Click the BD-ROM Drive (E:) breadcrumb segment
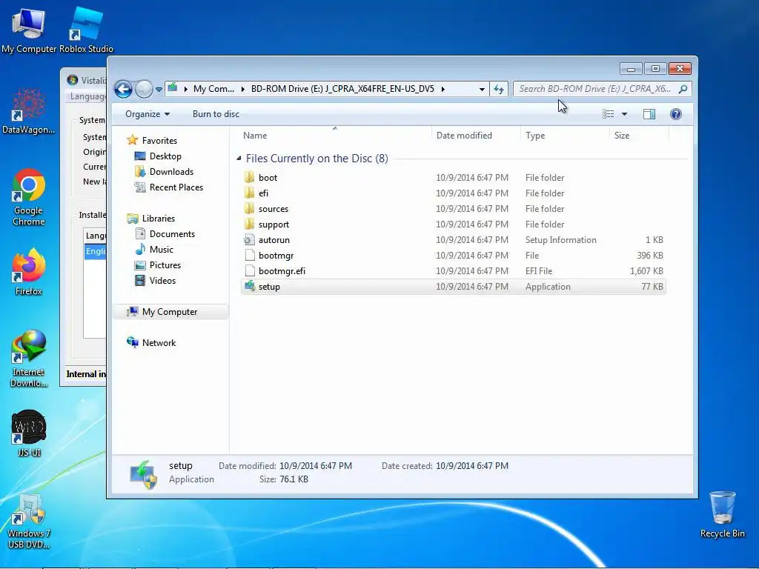This screenshot has height=569, width=759. click(342, 89)
